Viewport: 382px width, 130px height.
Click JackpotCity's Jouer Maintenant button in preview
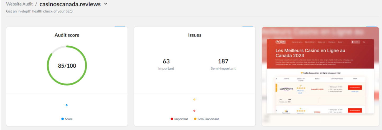click(355, 87)
